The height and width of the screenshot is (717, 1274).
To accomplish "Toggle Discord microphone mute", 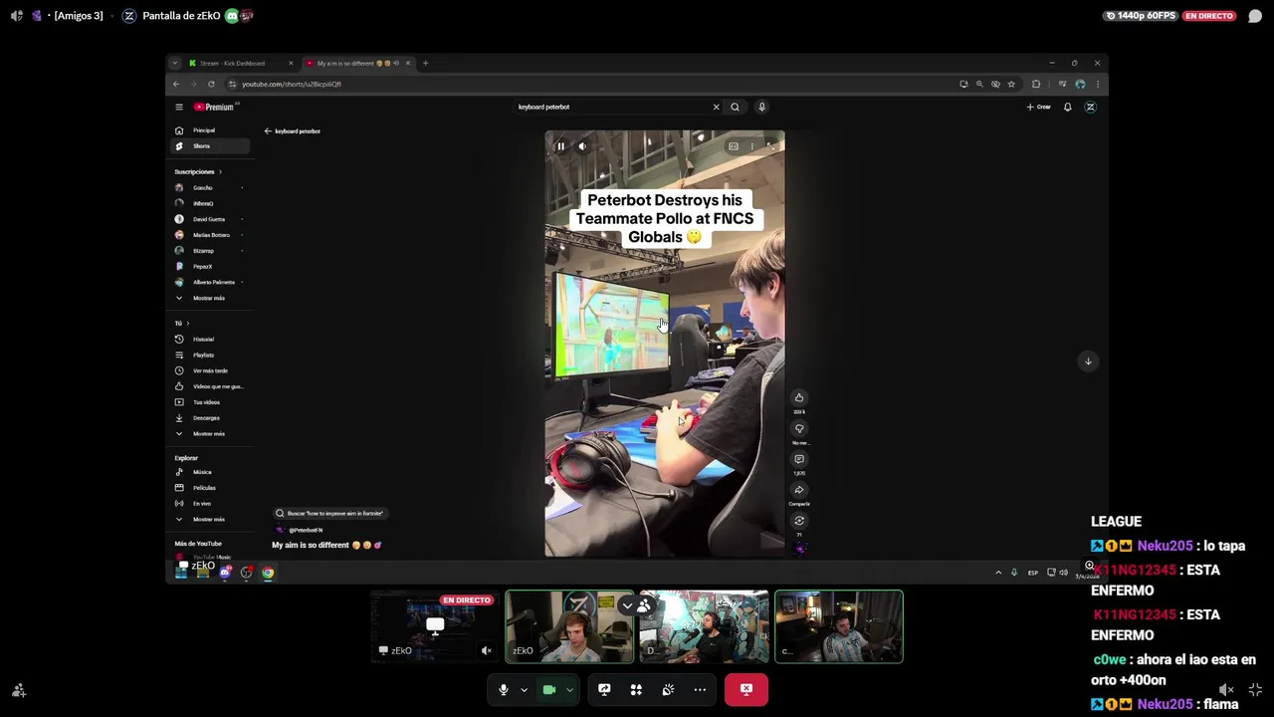I will coord(504,689).
